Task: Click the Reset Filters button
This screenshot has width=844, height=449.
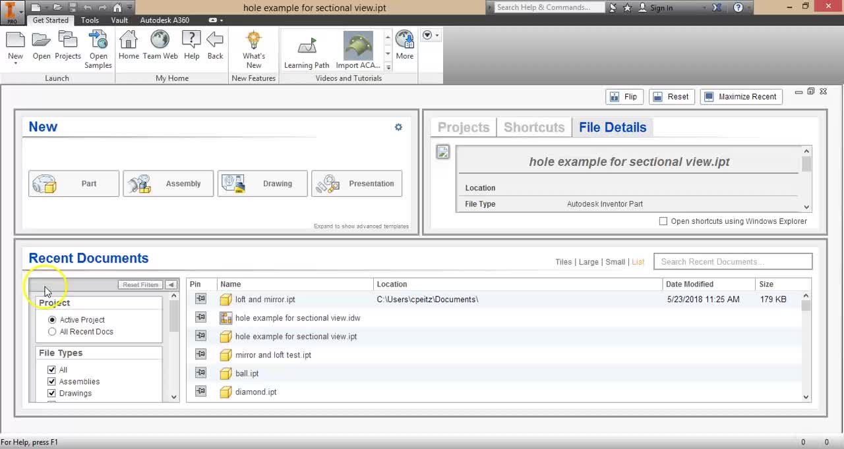Action: pyautogui.click(x=140, y=285)
